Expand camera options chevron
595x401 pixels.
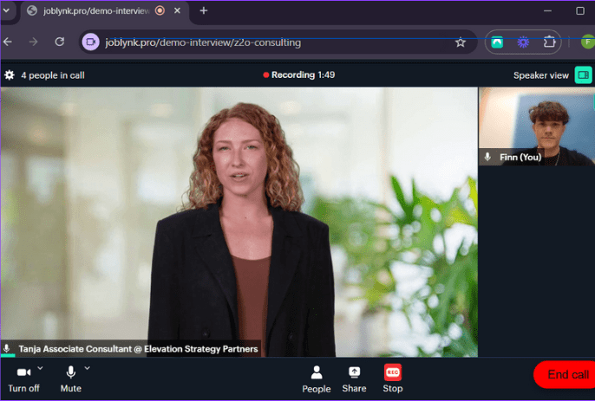[40, 368]
